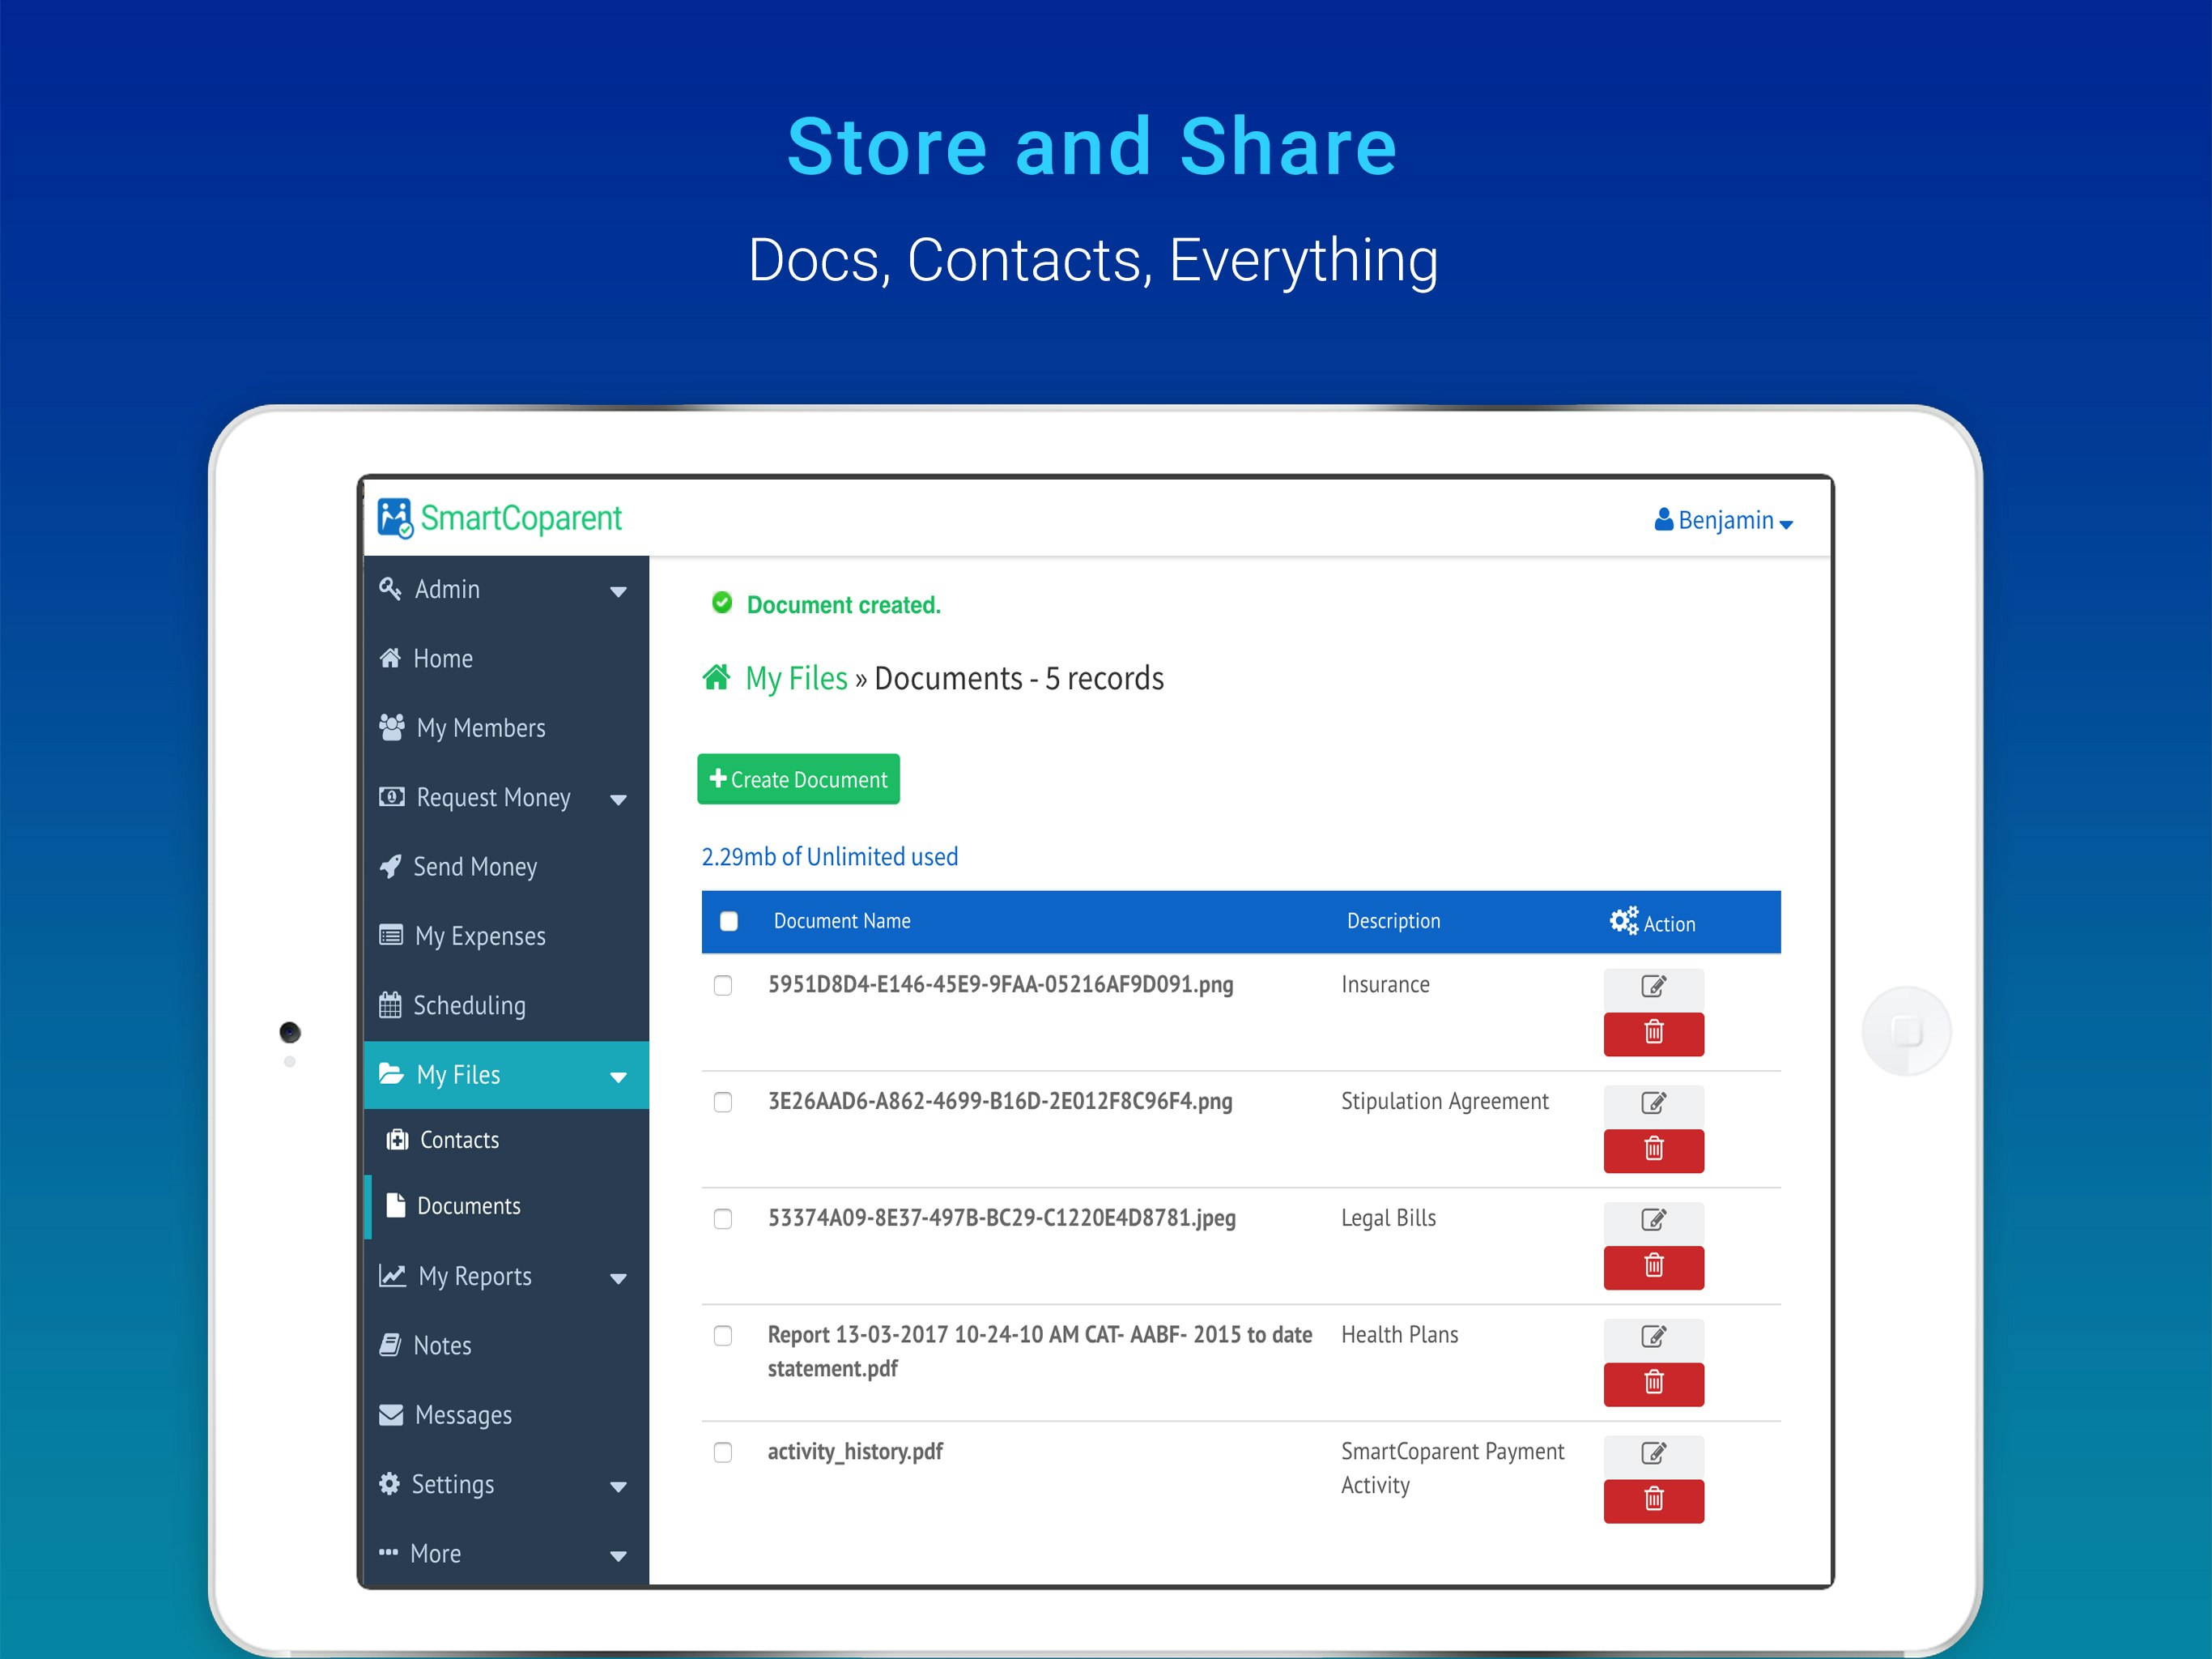Select the Stipulation Agreement document checkbox

pyautogui.click(x=723, y=1102)
